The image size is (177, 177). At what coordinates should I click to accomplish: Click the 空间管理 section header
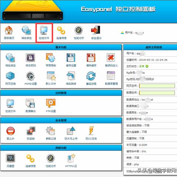(x=61, y=93)
